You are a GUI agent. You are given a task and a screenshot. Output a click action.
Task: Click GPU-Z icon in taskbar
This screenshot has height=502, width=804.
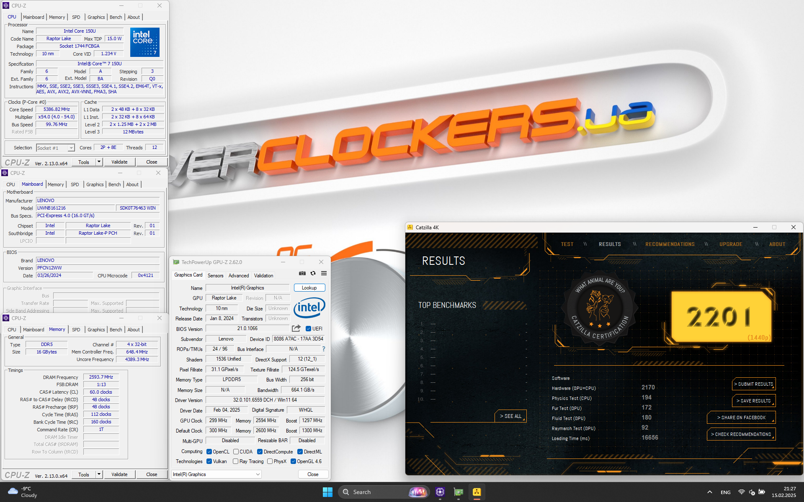[459, 492]
